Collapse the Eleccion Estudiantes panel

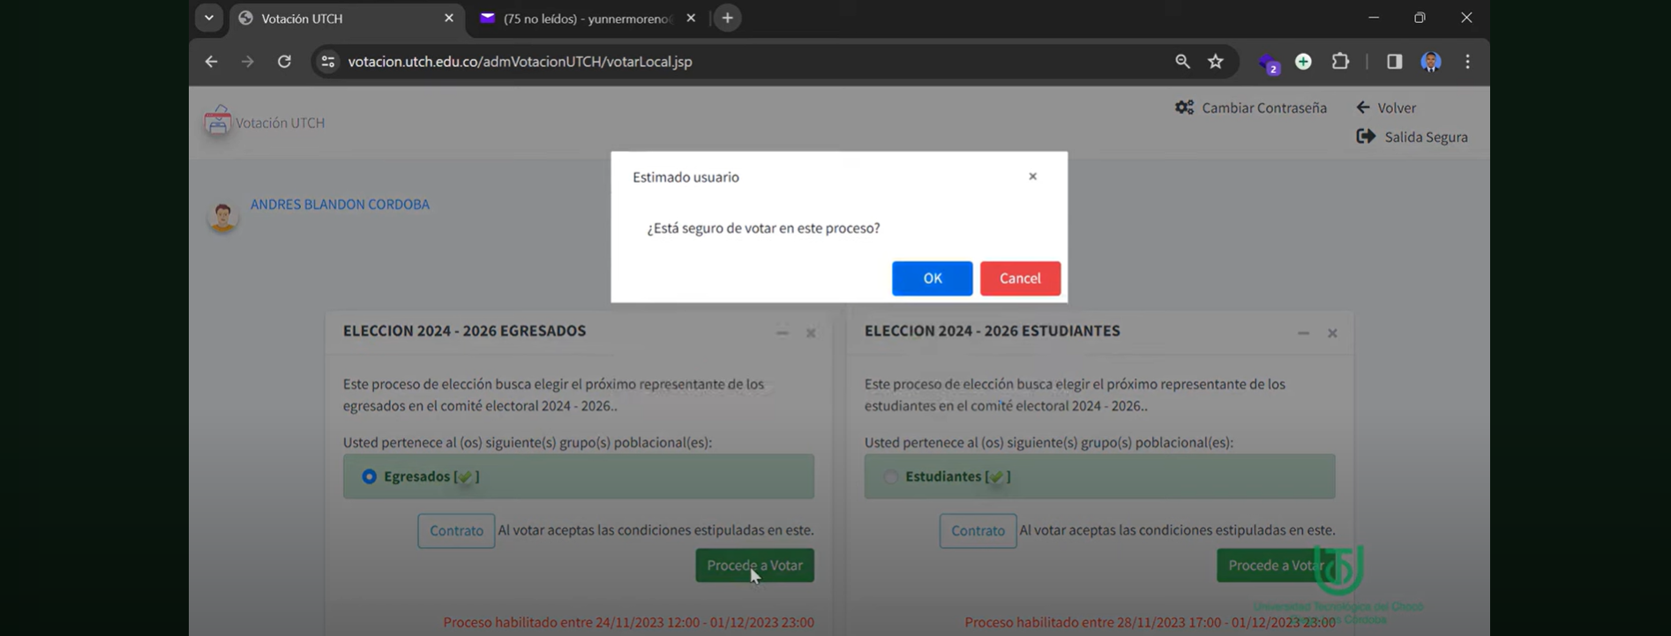point(1303,333)
